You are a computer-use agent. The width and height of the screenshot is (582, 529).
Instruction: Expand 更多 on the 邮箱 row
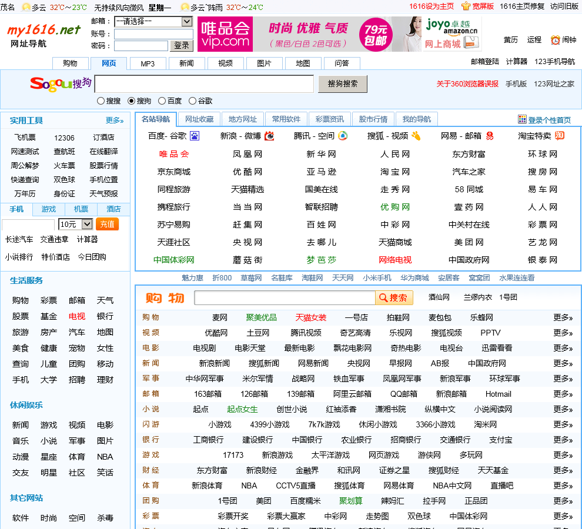click(563, 394)
